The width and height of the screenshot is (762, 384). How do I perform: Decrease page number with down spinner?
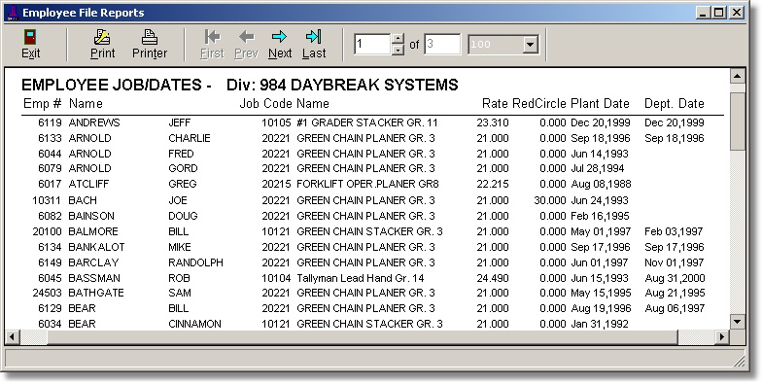398,50
